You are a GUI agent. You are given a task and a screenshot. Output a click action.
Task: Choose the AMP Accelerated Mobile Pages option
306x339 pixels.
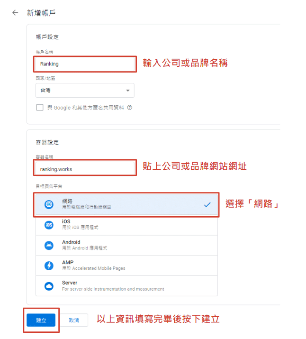pos(126,266)
